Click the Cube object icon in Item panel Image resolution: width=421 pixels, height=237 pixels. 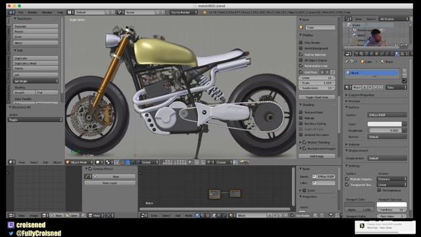click(x=301, y=28)
